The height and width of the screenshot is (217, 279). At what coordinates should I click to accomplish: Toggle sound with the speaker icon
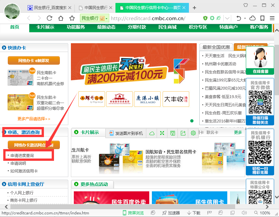244,213
